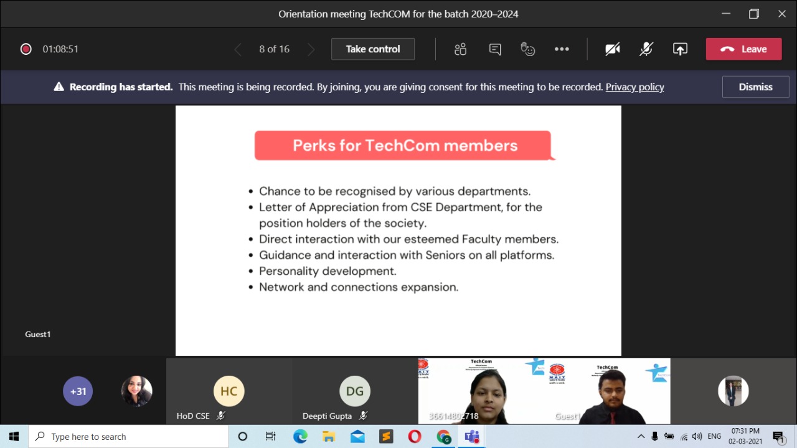The width and height of the screenshot is (797, 448).
Task: Open the taskbar clock and date
Action: (745, 436)
